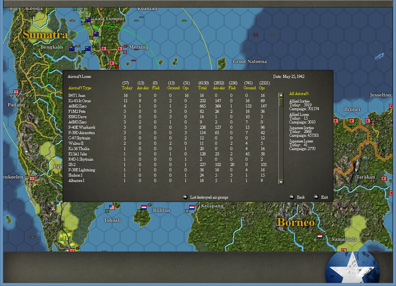Click the yellow Allied ship icon below Kuala Lumpur

(92, 52)
